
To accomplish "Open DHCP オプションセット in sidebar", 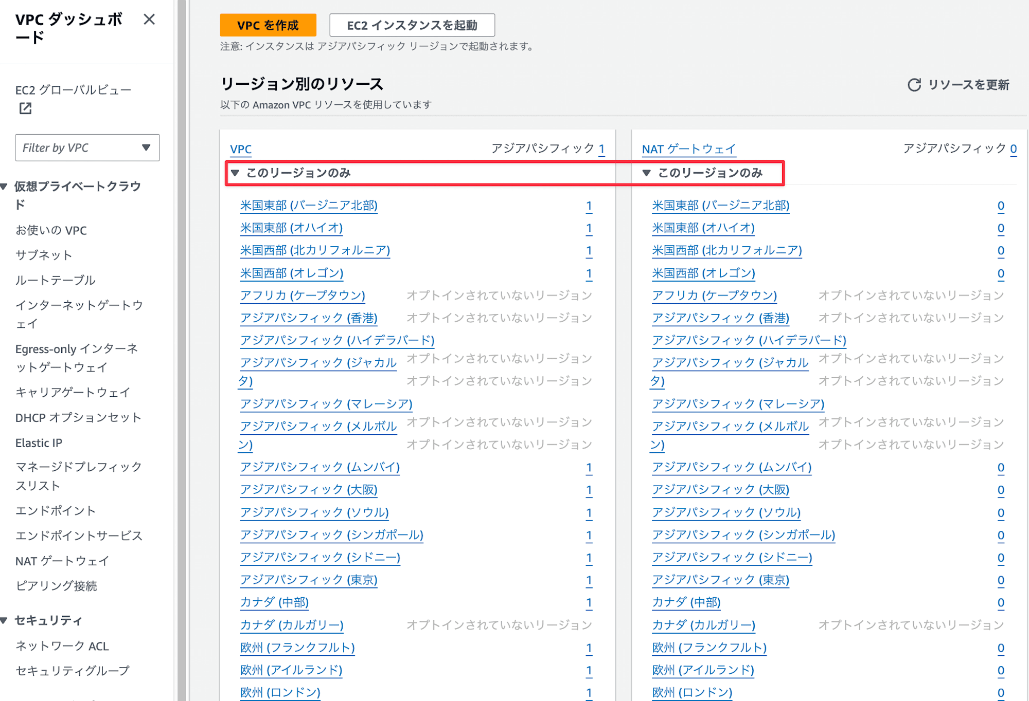I will tap(78, 417).
